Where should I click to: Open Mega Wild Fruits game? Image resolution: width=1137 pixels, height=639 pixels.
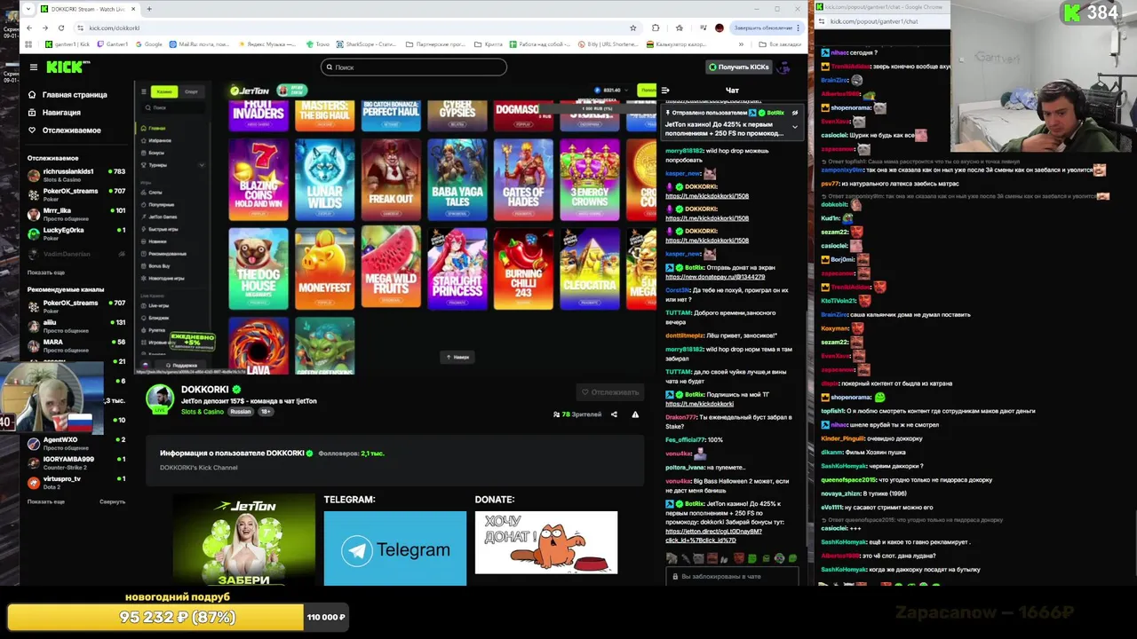pos(391,269)
